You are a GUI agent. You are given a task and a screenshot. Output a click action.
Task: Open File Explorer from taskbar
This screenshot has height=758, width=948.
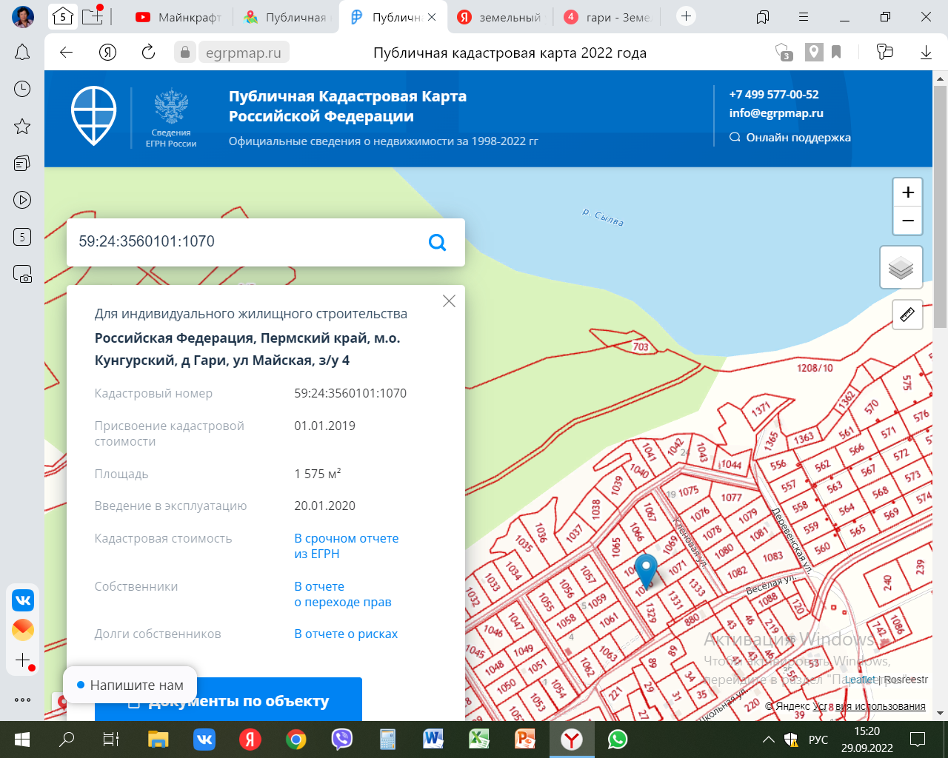158,739
